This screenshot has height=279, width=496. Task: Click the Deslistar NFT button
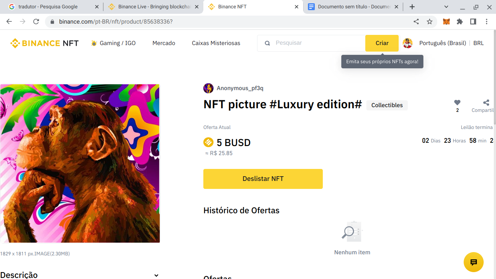pyautogui.click(x=263, y=179)
